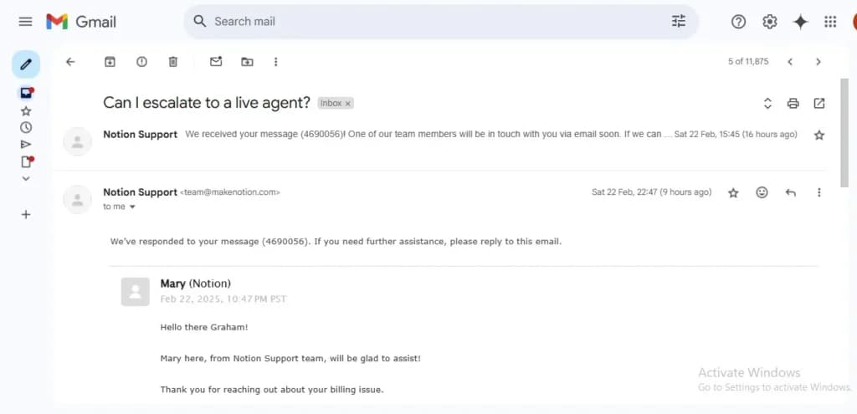This screenshot has height=414, width=857.
Task: Go to newer conversation arrow
Action: [790, 62]
